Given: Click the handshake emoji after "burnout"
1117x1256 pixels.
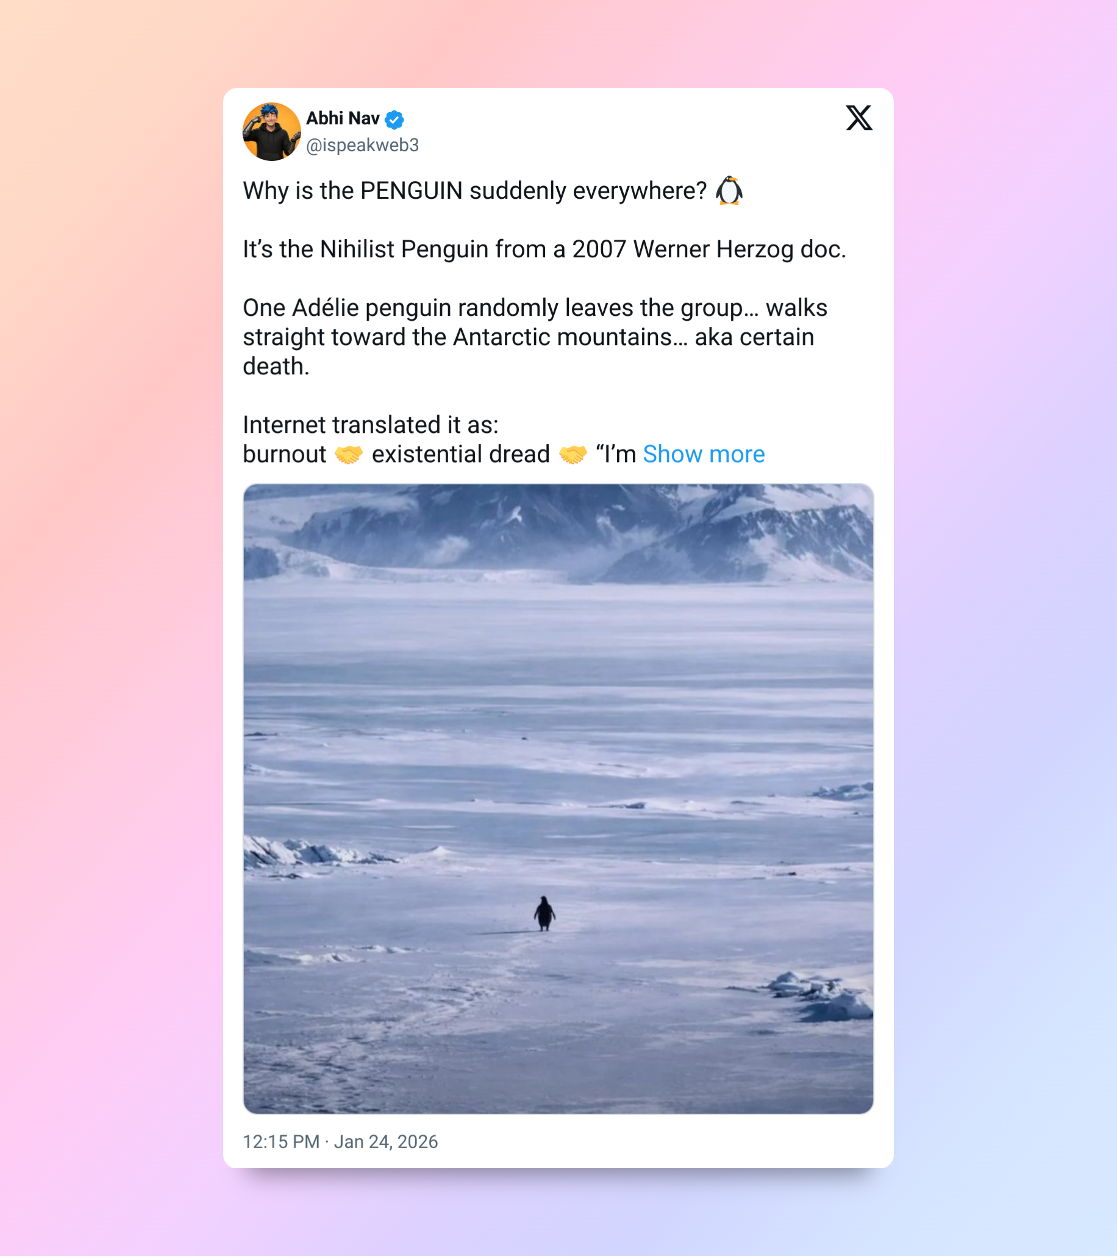Looking at the screenshot, I should pyautogui.click(x=349, y=455).
